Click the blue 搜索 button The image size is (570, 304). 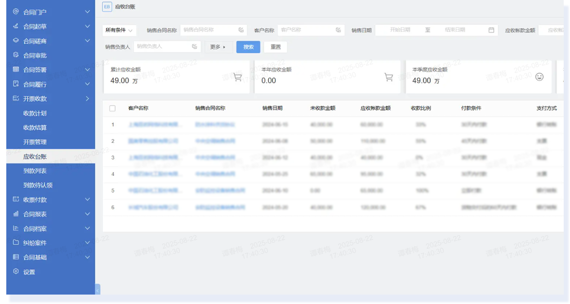[x=248, y=47]
